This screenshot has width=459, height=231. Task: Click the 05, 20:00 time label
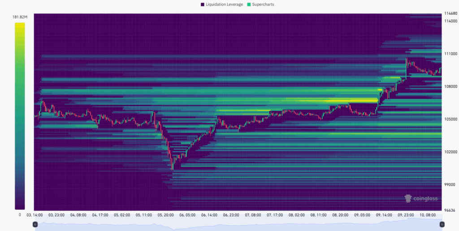(x=166, y=215)
